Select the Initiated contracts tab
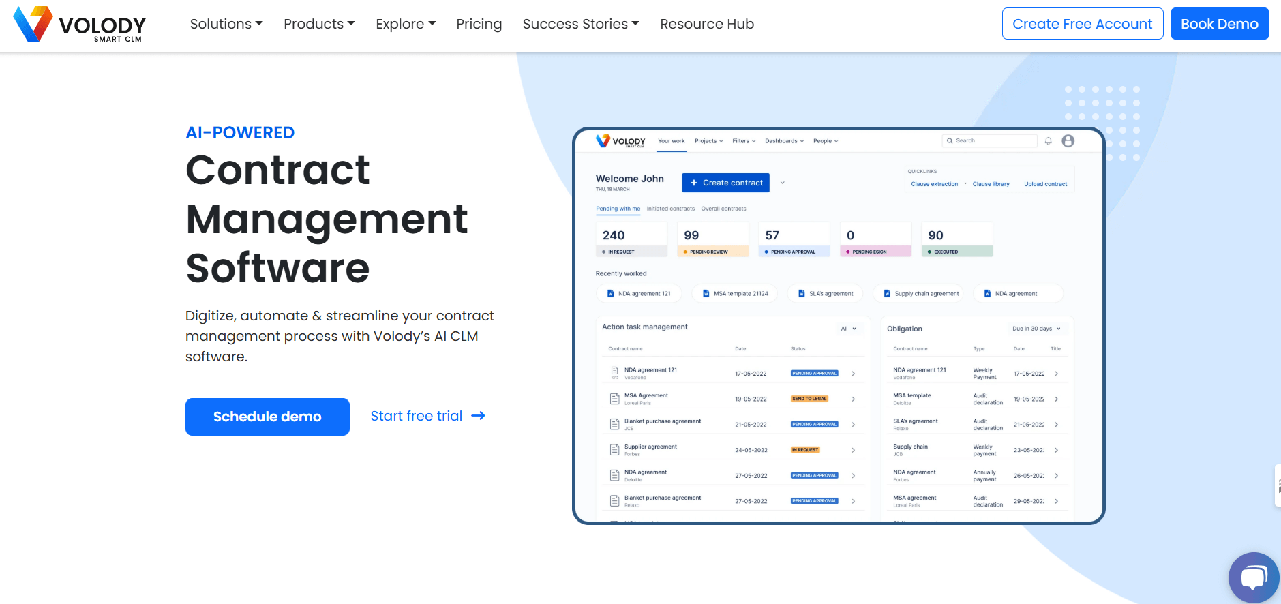 (671, 209)
